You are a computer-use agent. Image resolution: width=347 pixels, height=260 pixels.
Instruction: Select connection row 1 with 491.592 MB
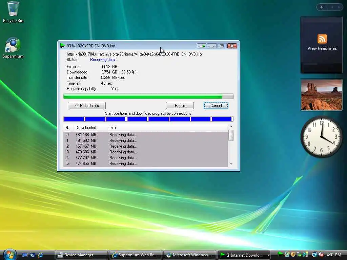pos(146,140)
